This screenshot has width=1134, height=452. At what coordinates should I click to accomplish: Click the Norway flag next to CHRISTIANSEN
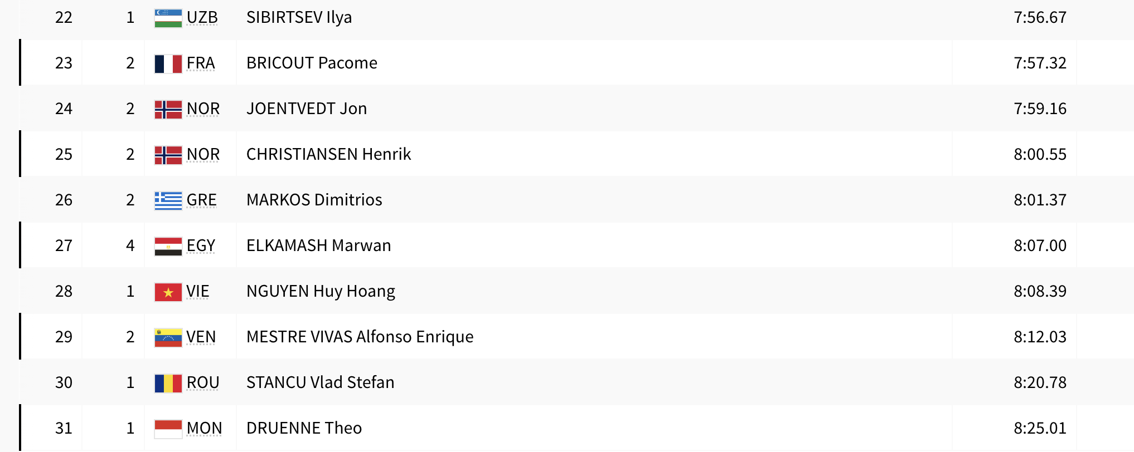[168, 155]
